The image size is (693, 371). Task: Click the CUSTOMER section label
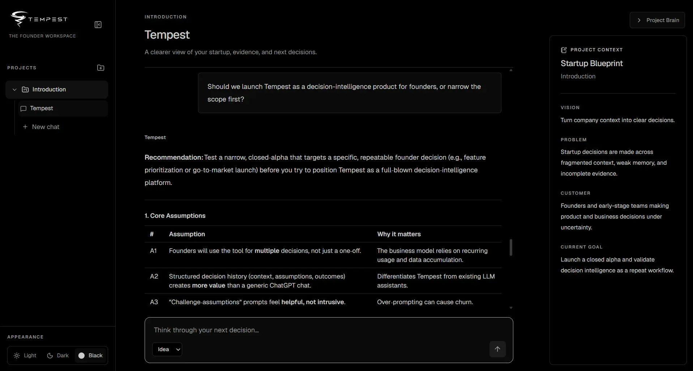tap(576, 193)
